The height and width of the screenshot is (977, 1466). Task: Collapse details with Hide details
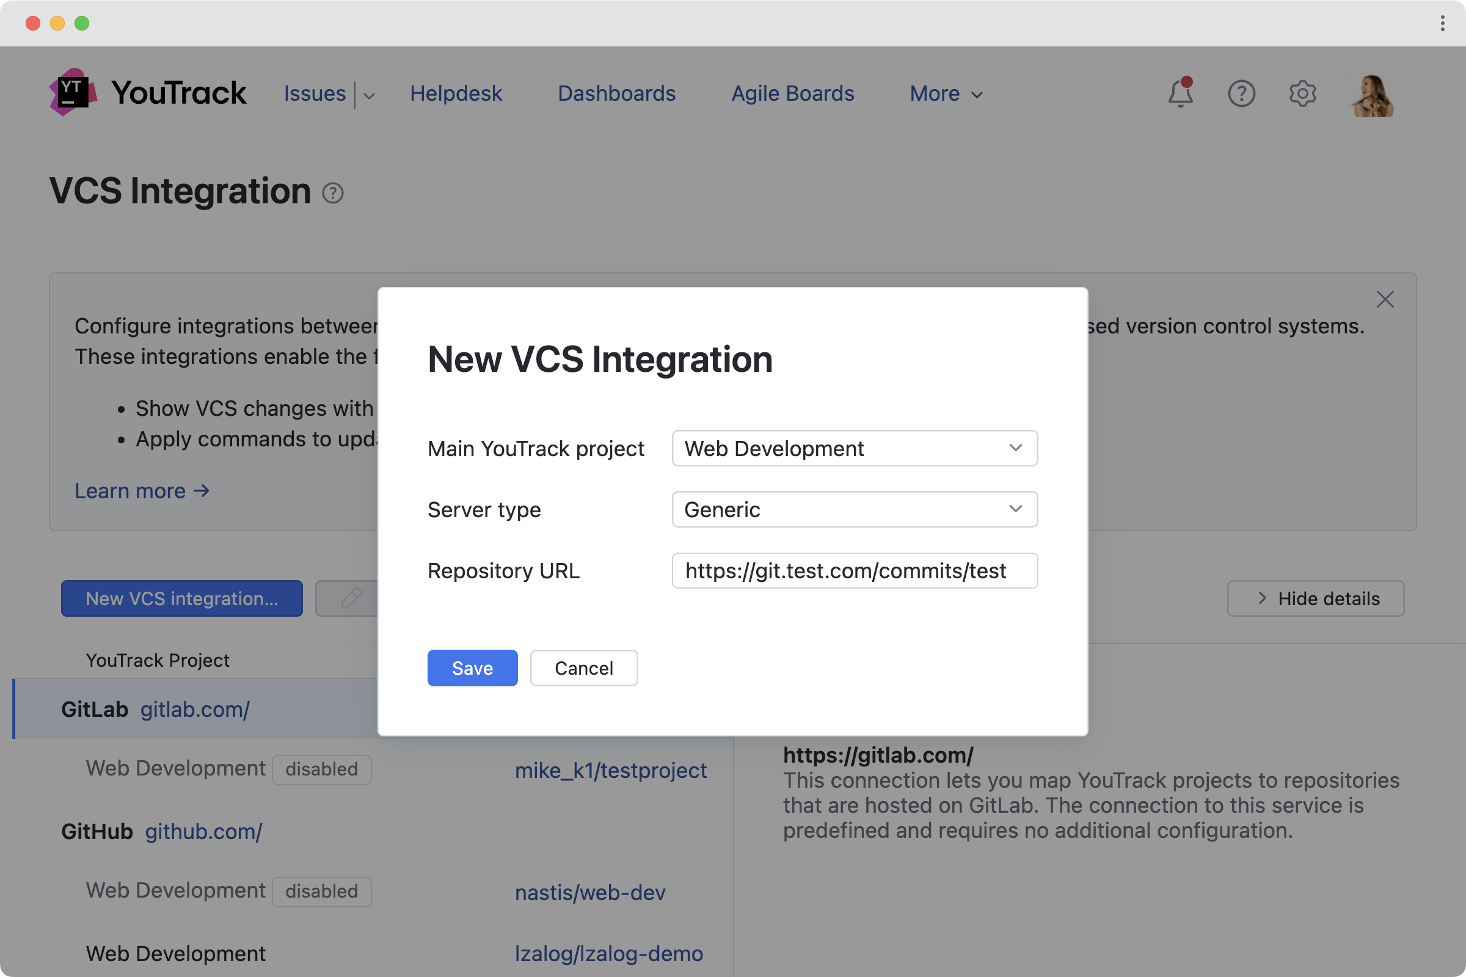pyautogui.click(x=1315, y=598)
